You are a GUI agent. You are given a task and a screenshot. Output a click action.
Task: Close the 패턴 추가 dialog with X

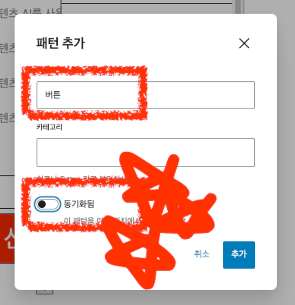click(x=244, y=43)
